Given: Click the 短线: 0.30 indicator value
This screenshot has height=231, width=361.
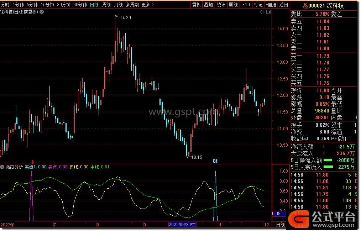Looking at the screenshot, I should coord(79,167).
